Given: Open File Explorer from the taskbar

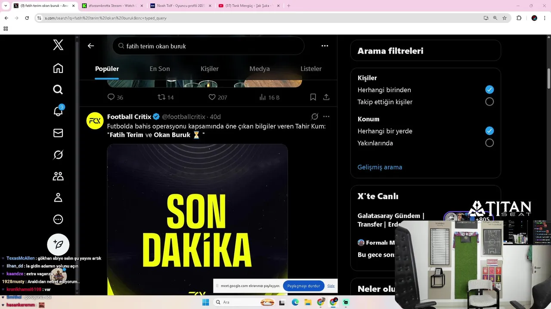Looking at the screenshot, I should tap(308, 302).
